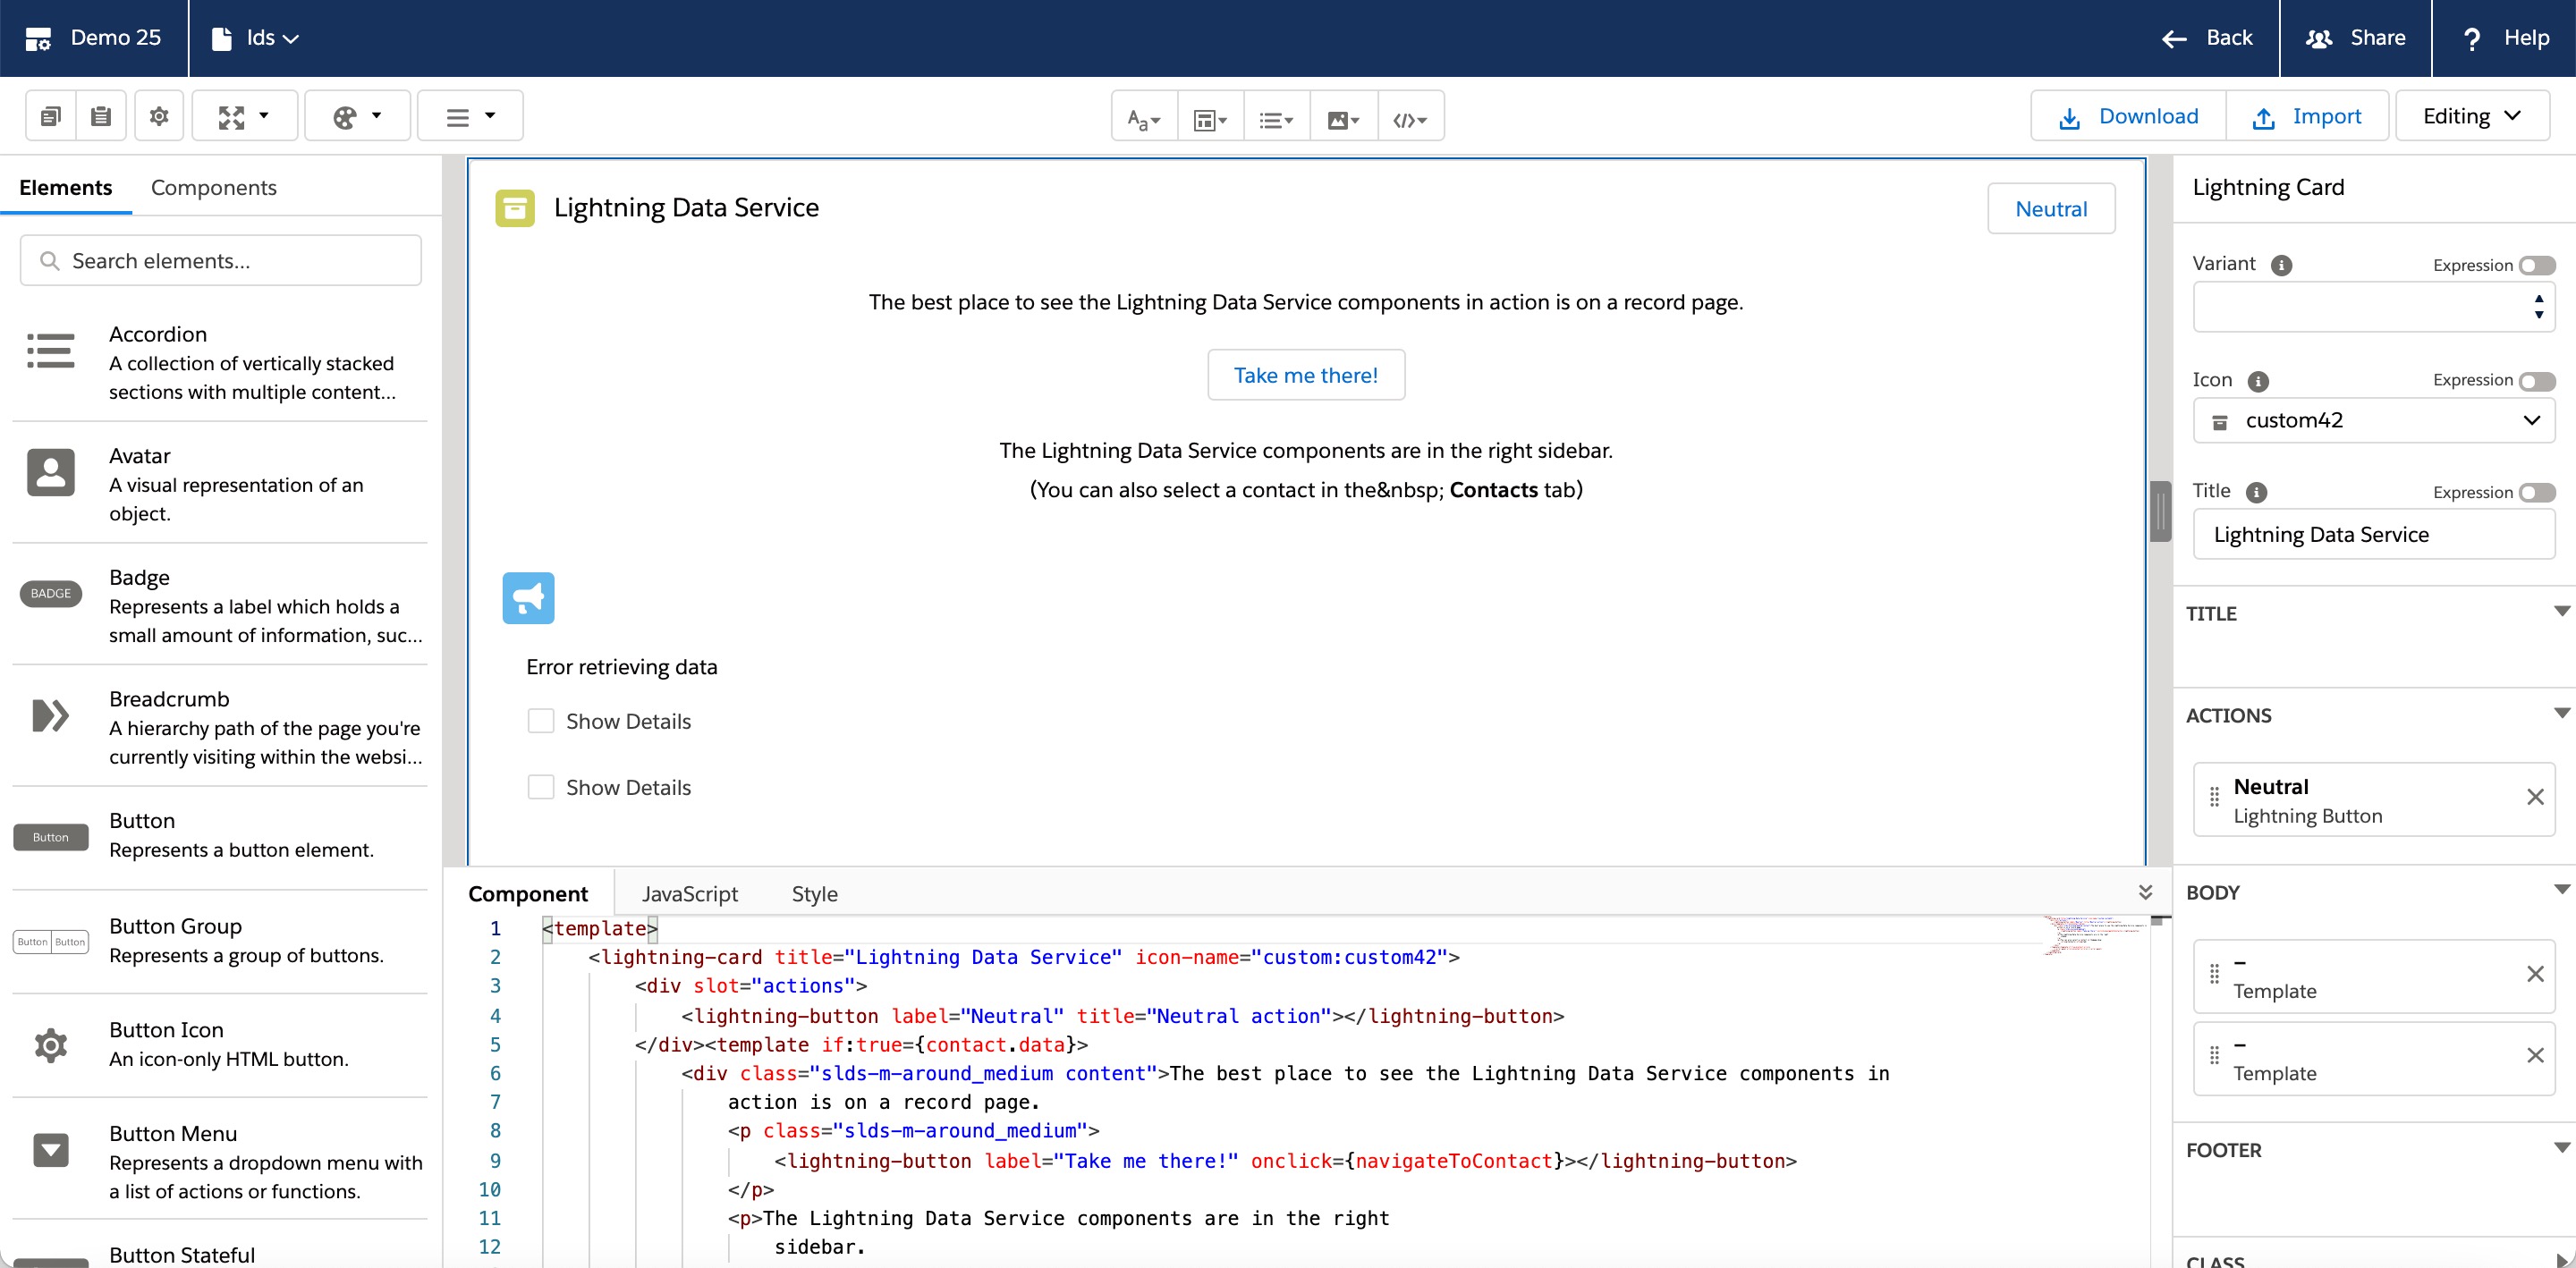The height and width of the screenshot is (1268, 2576).
Task: Click the Back arrow button
Action: coord(2207,38)
